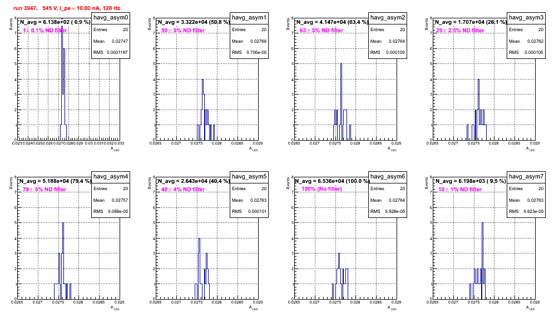554x318 pixels.
Task: Click the '79± 5% ND filter' label
Action: click(x=44, y=190)
